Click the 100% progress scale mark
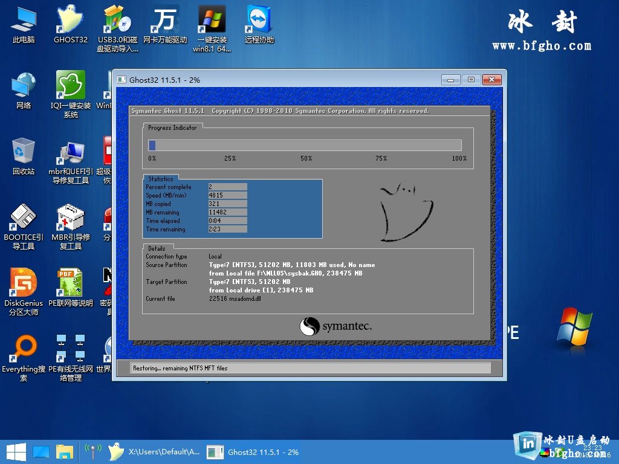619x464 pixels. (x=459, y=158)
